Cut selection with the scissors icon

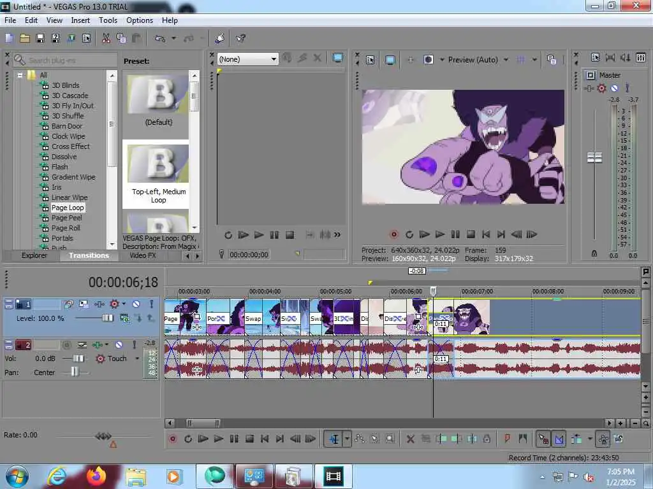[106, 38]
